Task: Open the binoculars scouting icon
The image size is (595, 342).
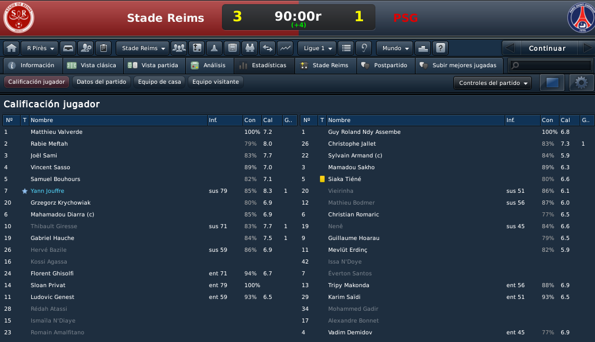Action: (250, 48)
